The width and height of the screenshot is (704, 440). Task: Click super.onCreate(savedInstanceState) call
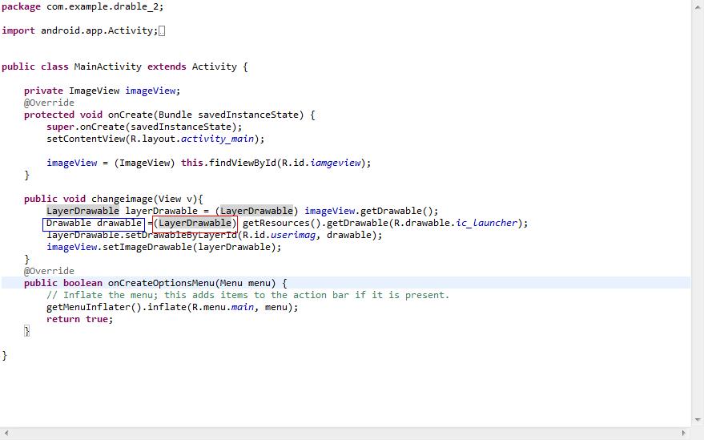click(144, 127)
